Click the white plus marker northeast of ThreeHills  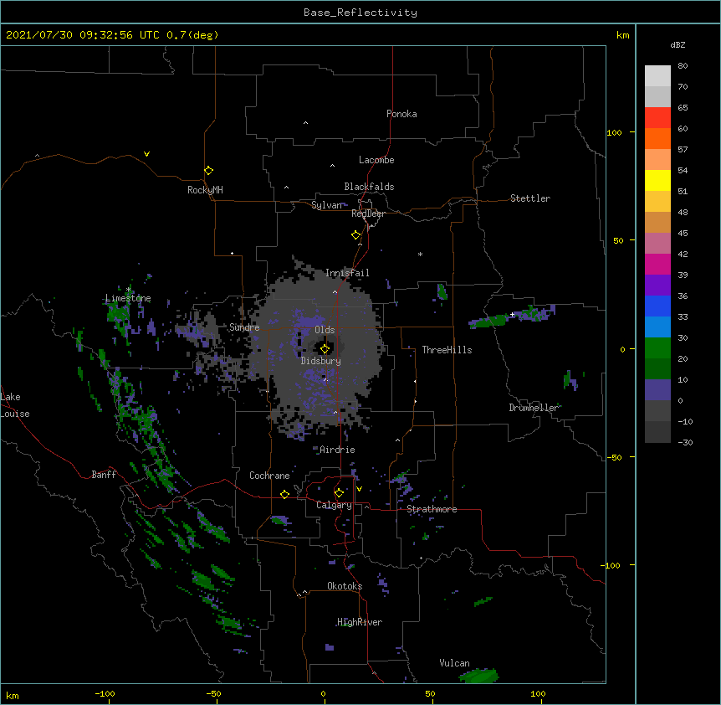[x=512, y=314]
